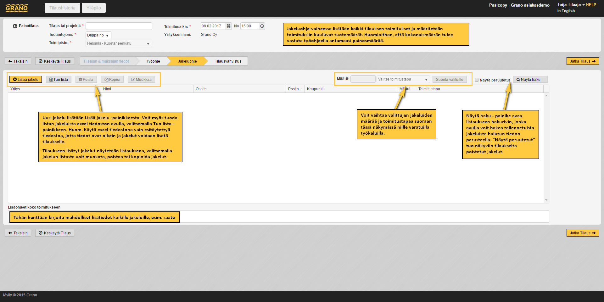Click Lisää jakelu to add a delivery

tap(25, 80)
